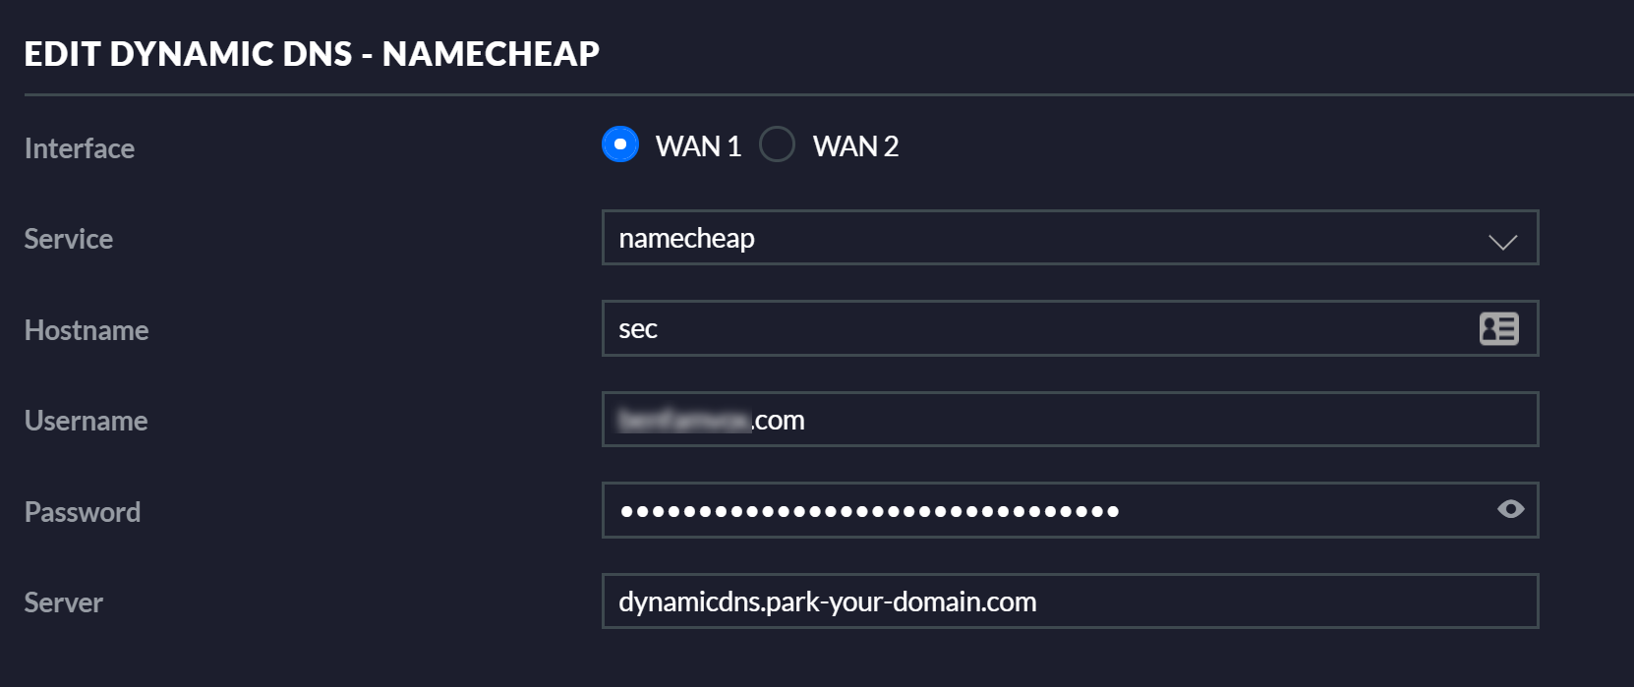Click the Hostname field containing sec
Screen dimensions: 1634x687
1032,328
